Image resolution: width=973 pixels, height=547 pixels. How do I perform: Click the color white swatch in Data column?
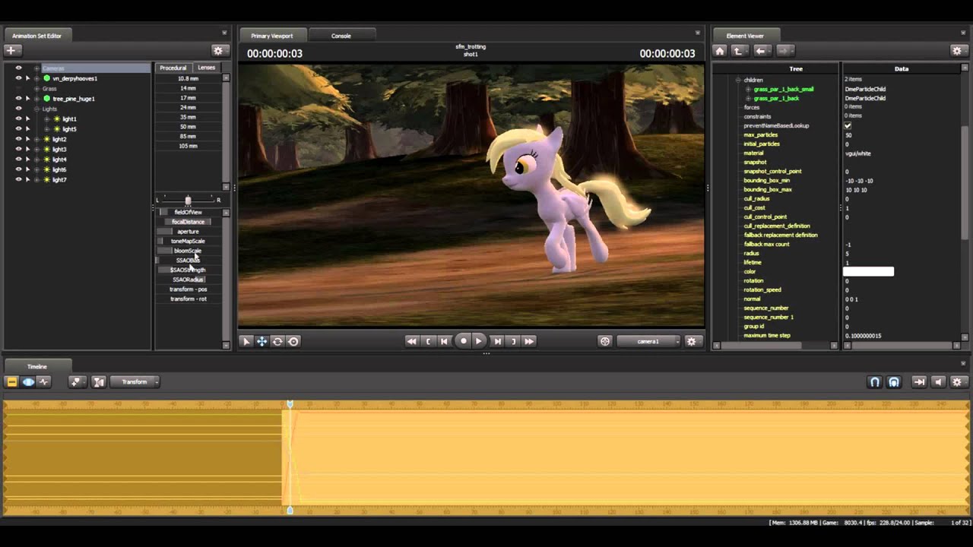click(x=868, y=271)
